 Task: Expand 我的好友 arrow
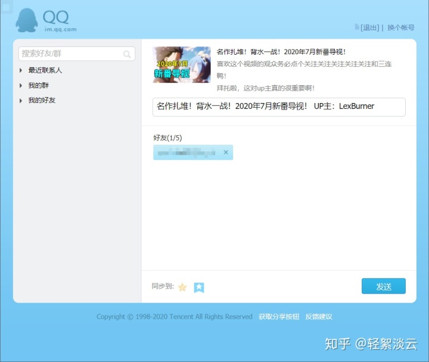pos(21,101)
